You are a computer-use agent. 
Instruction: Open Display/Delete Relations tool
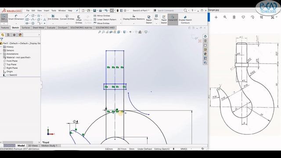click(133, 18)
